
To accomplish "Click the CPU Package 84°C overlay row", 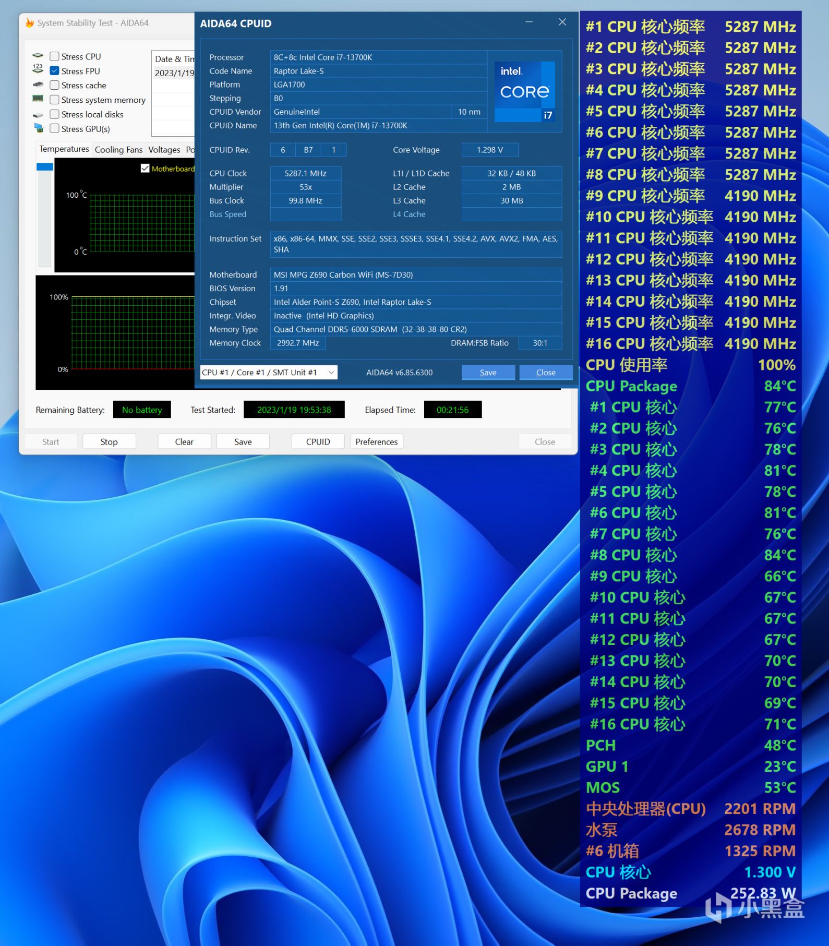I will pos(691,386).
